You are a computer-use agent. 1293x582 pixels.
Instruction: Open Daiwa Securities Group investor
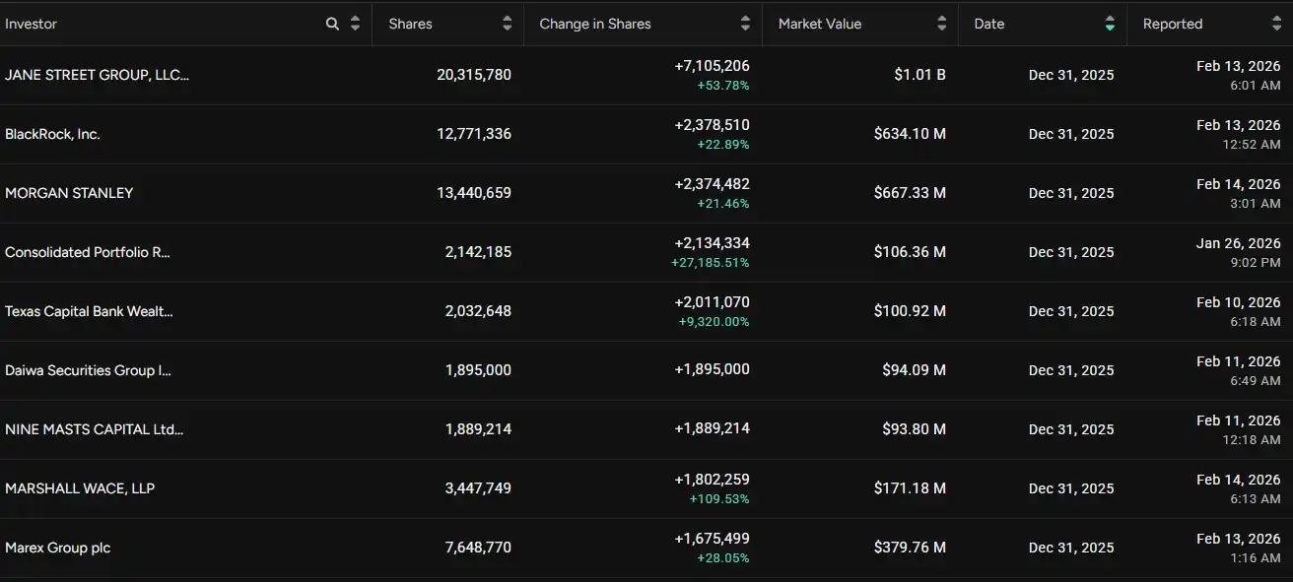(88, 370)
